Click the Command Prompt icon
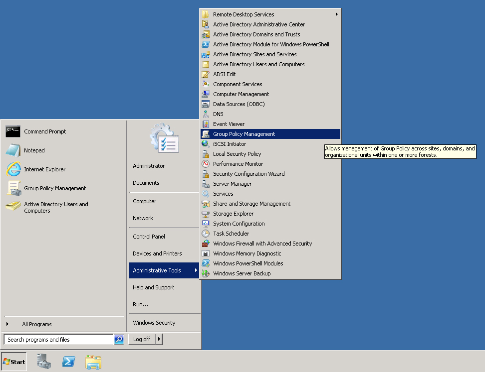Viewport: 485px width, 372px height. click(x=13, y=131)
